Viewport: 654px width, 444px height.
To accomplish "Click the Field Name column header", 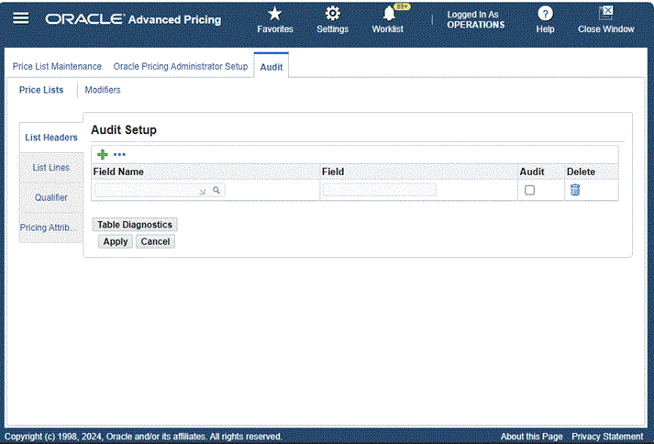I will coord(118,172).
